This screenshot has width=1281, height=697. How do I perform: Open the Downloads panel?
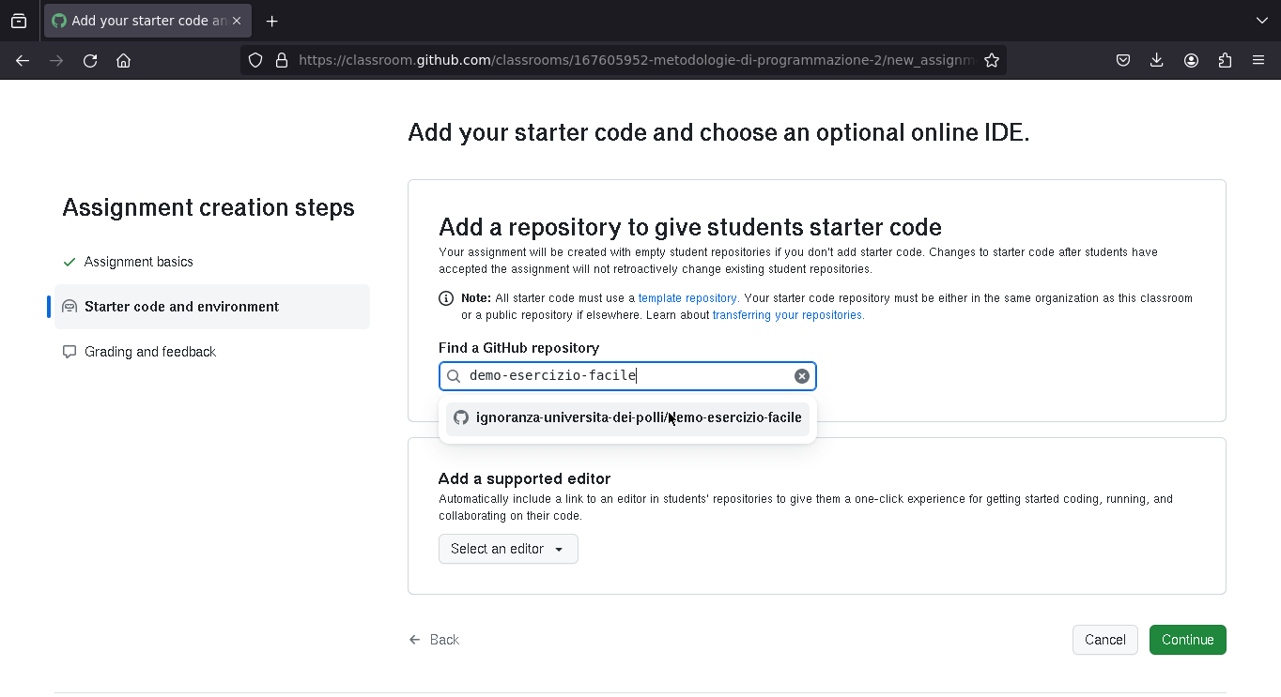[1157, 60]
